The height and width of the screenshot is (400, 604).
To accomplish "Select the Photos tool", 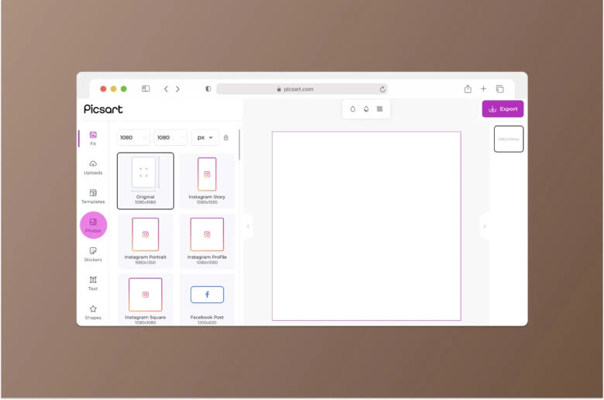I will tap(93, 225).
